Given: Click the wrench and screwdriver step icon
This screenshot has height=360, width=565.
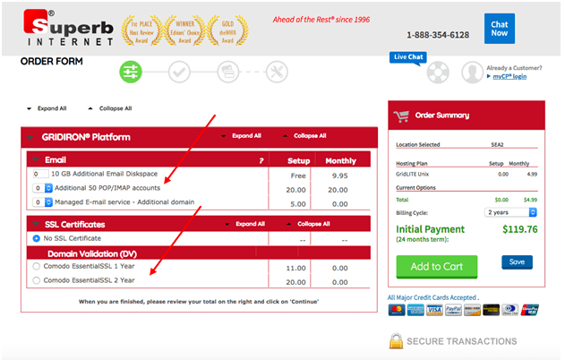Looking at the screenshot, I should click(x=277, y=72).
